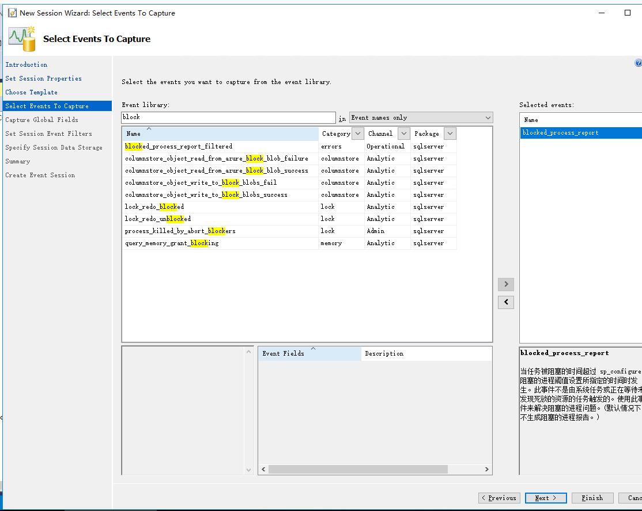Go to Set Session Properties page
The width and height of the screenshot is (642, 511).
(x=43, y=78)
